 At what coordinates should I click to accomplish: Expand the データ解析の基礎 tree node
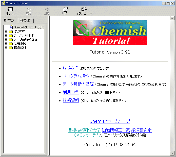point(6,39)
